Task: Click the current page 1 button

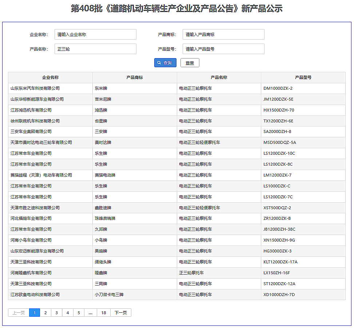Action: pyautogui.click(x=35, y=313)
